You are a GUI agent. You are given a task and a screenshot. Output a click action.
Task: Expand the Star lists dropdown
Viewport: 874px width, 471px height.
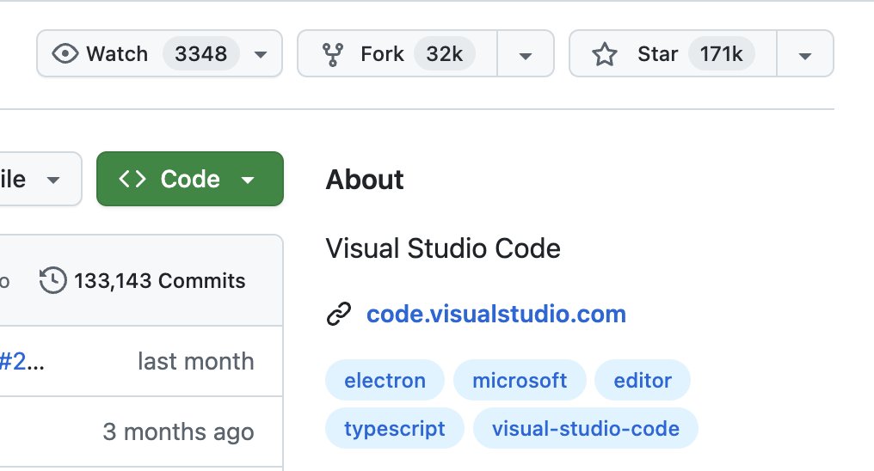click(x=805, y=54)
